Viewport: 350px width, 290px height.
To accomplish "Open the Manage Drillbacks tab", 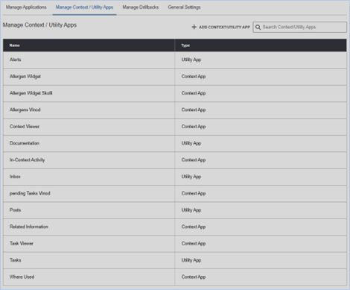I will point(141,7).
